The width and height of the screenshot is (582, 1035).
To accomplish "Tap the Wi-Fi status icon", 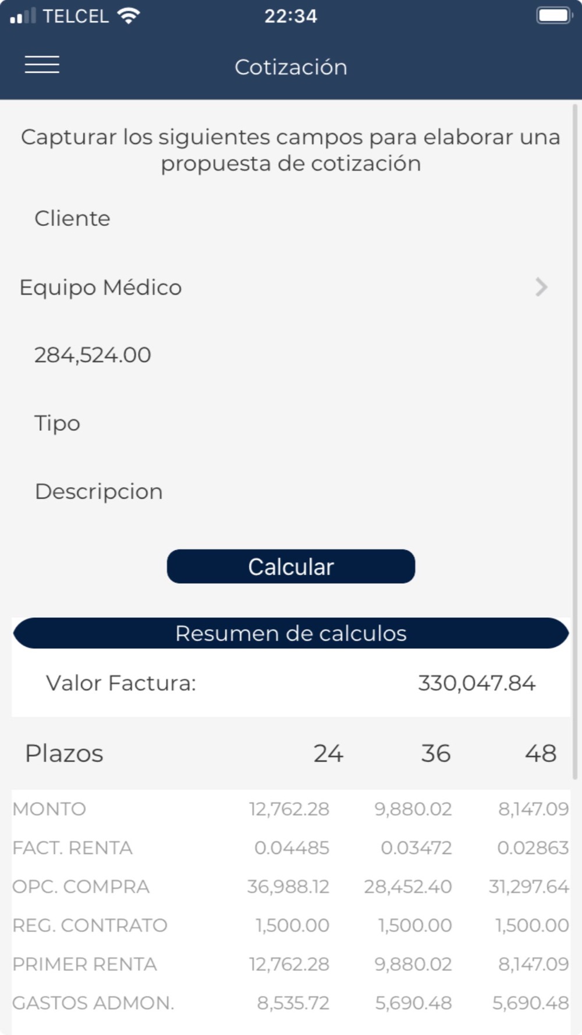I will 128,16.
